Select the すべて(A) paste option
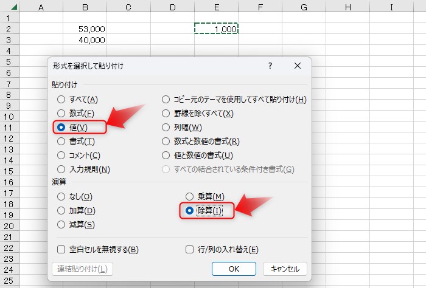Image resolution: width=426 pixels, height=288 pixels. pyautogui.click(x=77, y=100)
